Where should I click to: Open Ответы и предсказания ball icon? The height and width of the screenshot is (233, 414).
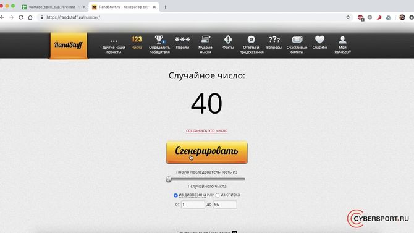[251, 40]
